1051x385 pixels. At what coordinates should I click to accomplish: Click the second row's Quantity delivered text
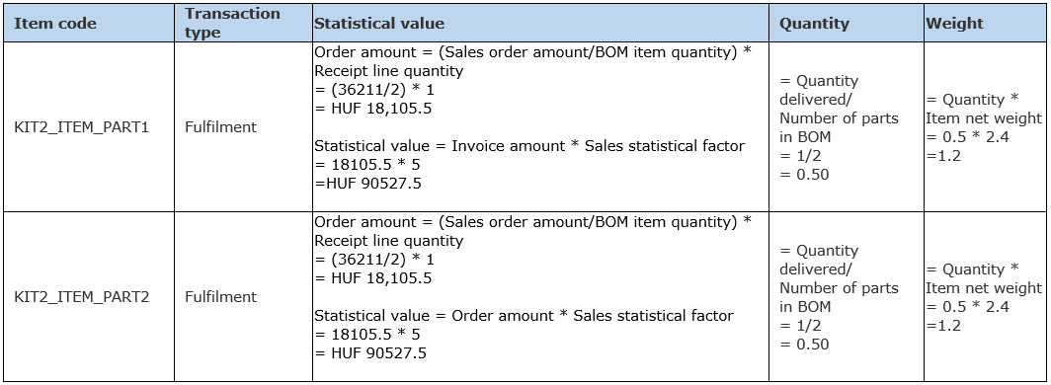(x=819, y=260)
